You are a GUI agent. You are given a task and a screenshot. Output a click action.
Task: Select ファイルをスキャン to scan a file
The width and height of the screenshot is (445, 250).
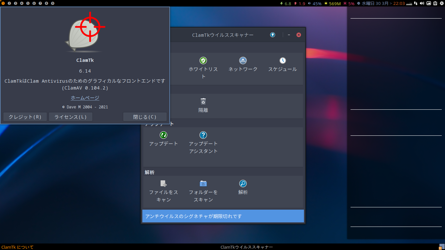(164, 191)
